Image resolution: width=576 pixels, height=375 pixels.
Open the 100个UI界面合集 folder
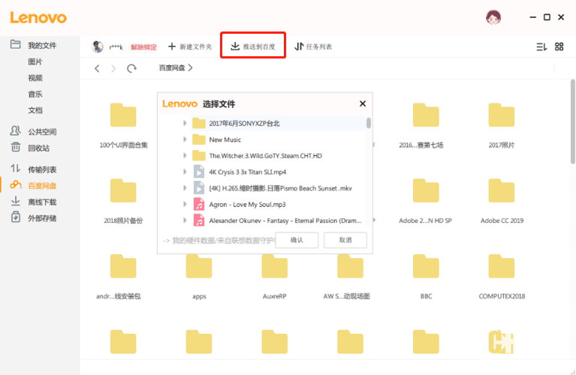pos(123,116)
